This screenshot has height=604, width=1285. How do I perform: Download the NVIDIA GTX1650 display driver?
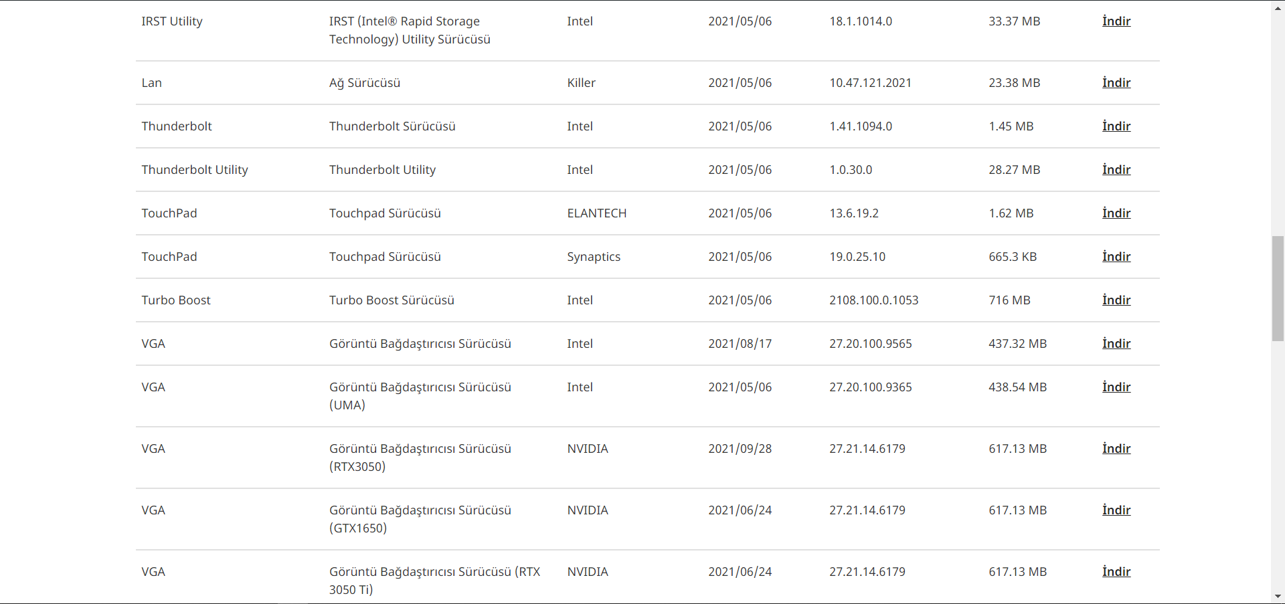[1116, 510]
